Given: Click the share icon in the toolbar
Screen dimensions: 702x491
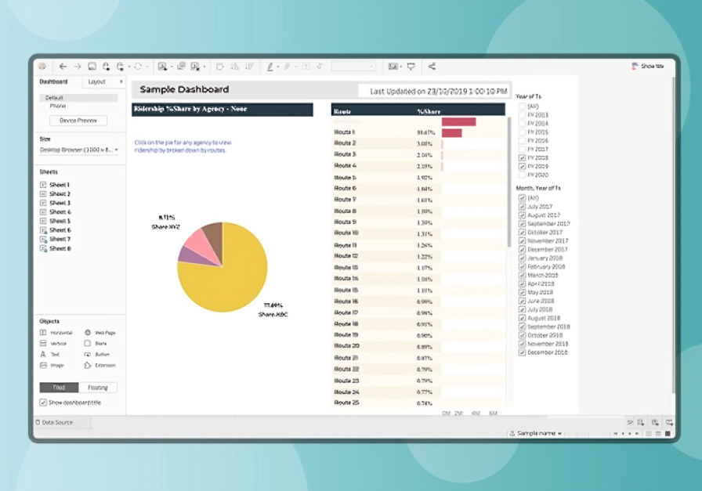Looking at the screenshot, I should tap(432, 67).
